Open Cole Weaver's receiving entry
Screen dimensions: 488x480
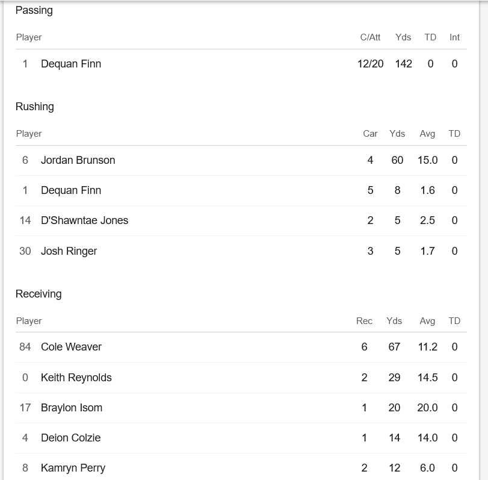pos(71,347)
